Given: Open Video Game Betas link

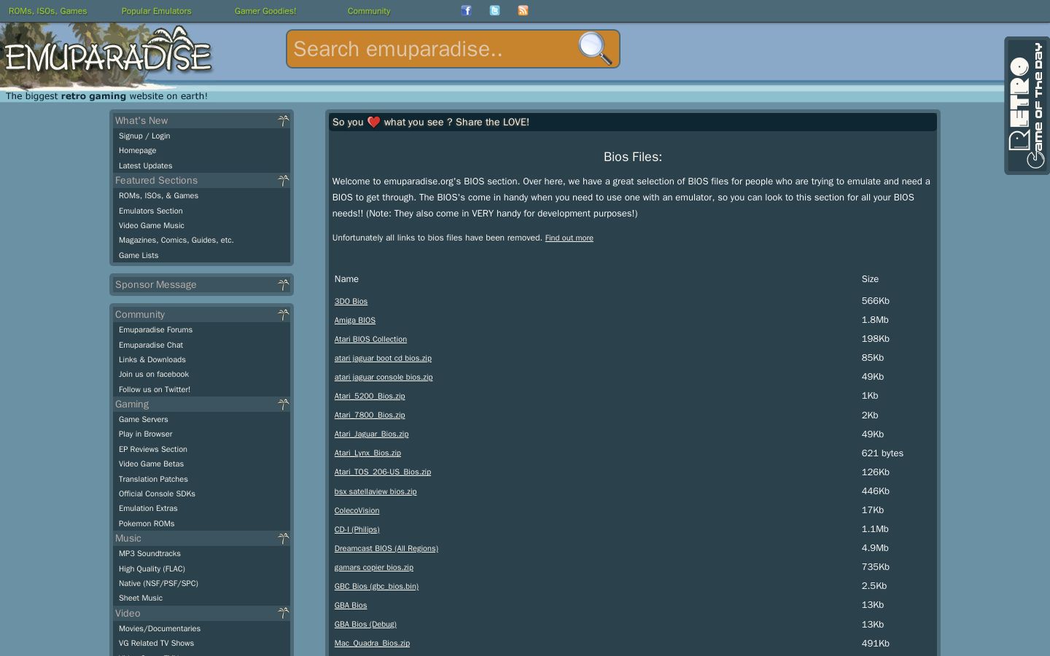Looking at the screenshot, I should pyautogui.click(x=152, y=464).
